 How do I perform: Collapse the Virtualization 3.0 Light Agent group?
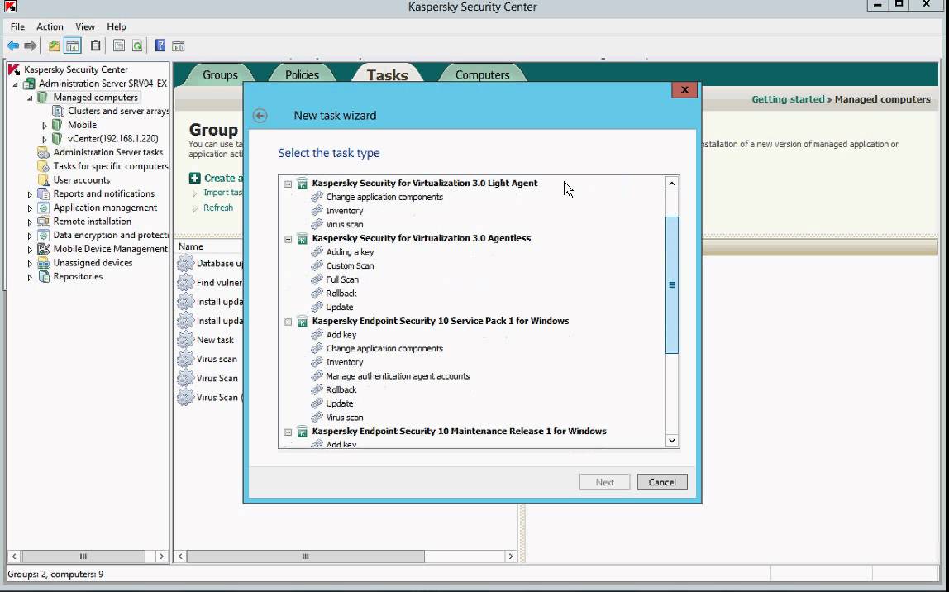point(288,184)
